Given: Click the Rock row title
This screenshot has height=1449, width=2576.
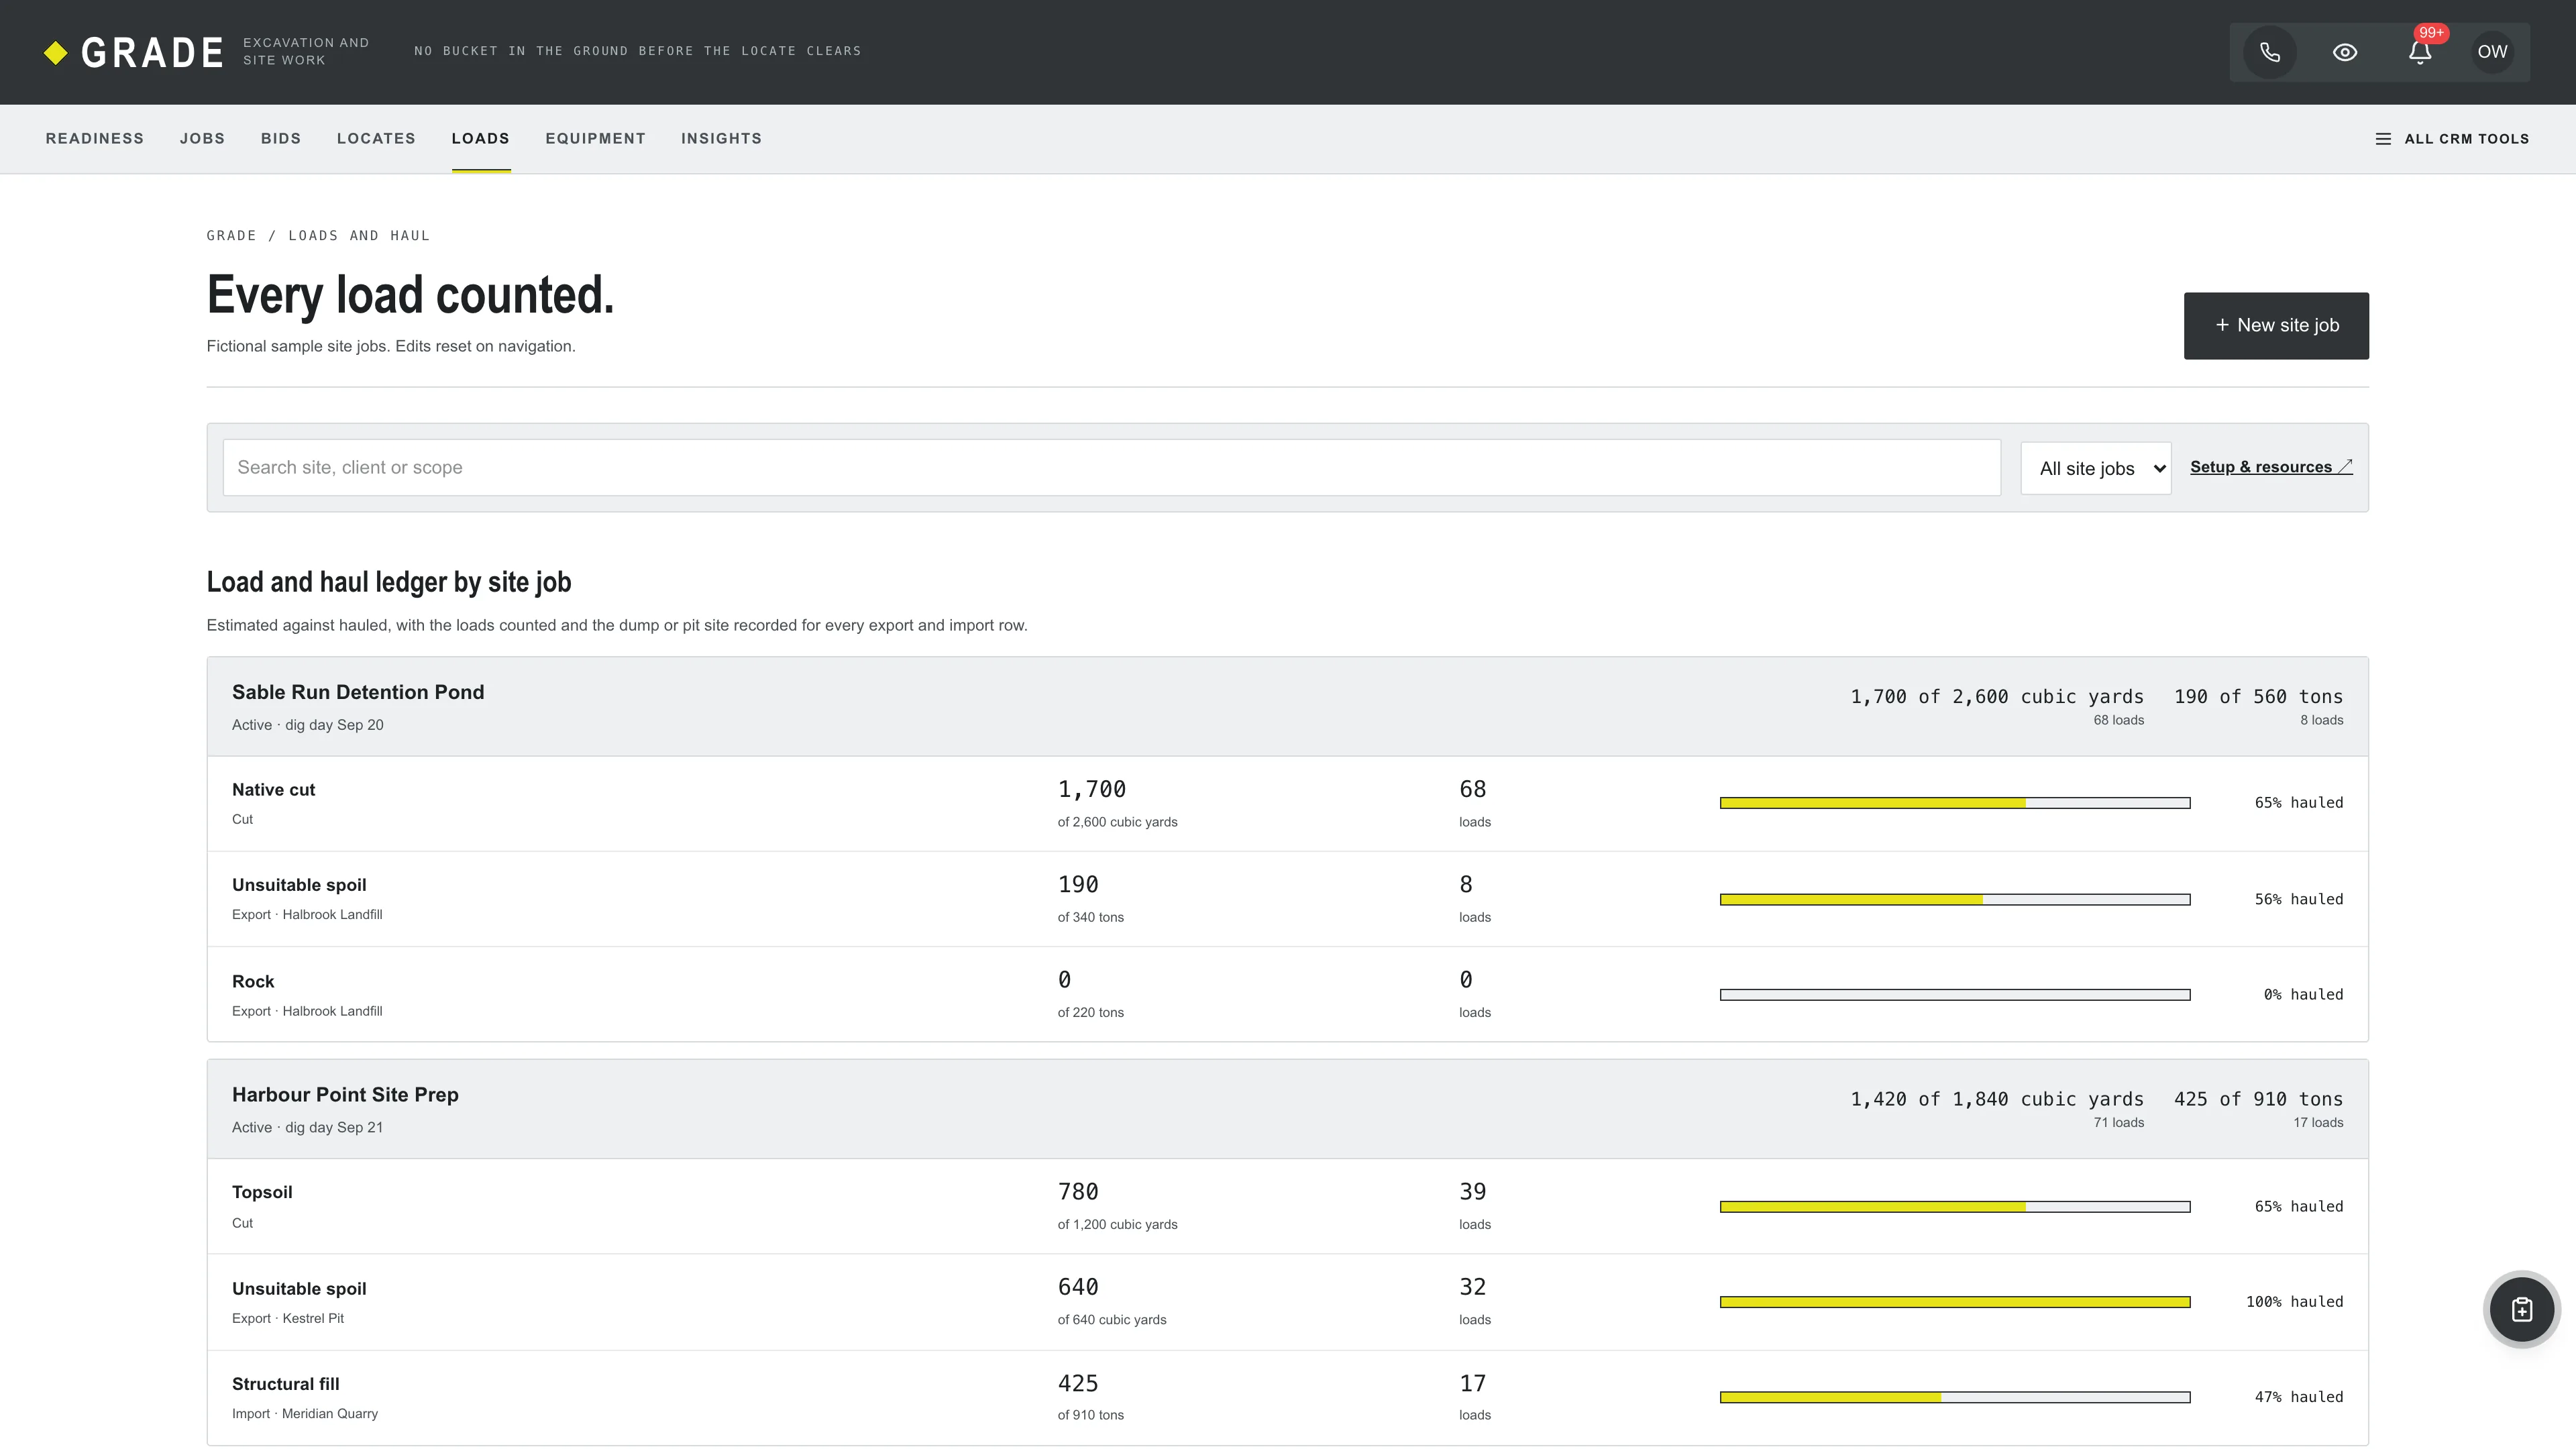Looking at the screenshot, I should (253, 982).
